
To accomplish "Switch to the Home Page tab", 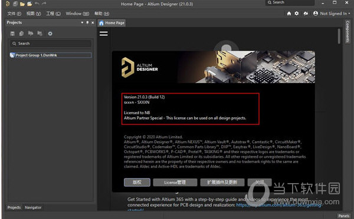I will tap(112, 23).
